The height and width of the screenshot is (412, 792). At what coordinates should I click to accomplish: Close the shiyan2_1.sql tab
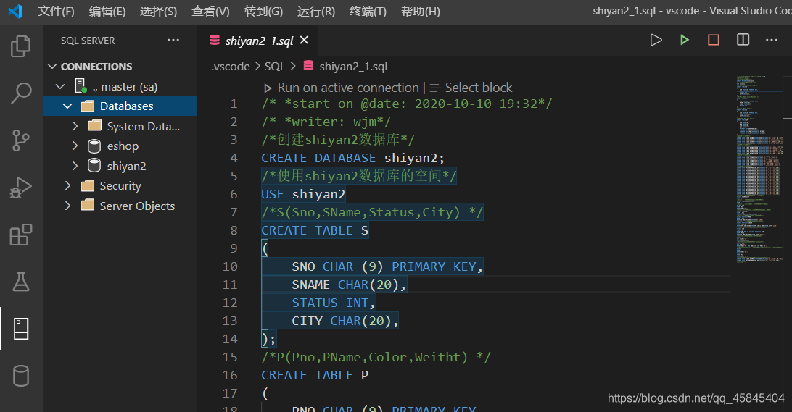tap(304, 41)
